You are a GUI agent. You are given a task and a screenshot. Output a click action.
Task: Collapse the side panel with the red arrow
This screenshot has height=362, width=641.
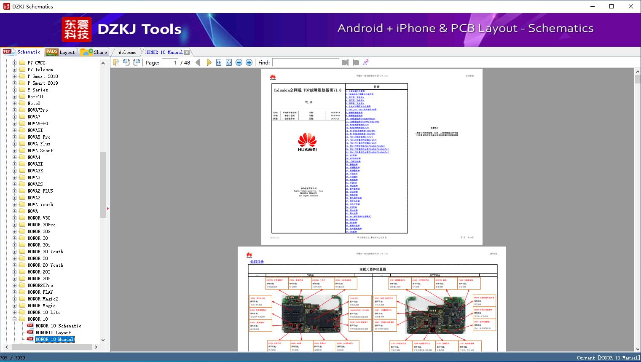coord(108,208)
